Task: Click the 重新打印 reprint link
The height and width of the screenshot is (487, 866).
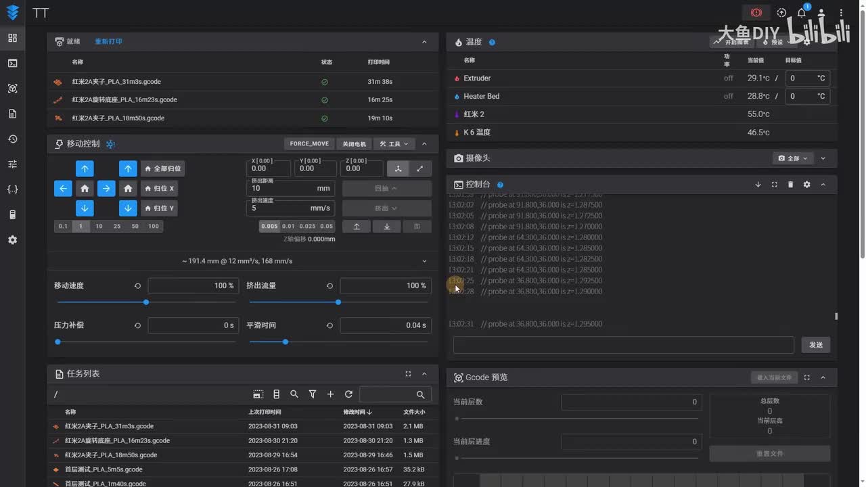Action: [x=108, y=42]
